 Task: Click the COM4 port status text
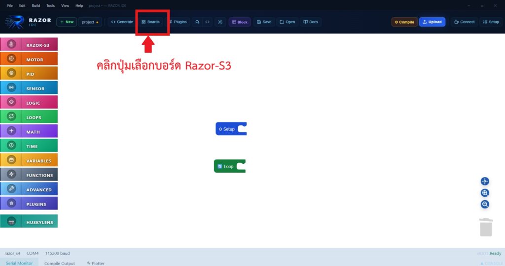click(33, 253)
